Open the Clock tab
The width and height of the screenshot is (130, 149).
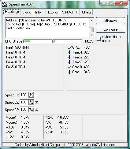click(x=27, y=12)
